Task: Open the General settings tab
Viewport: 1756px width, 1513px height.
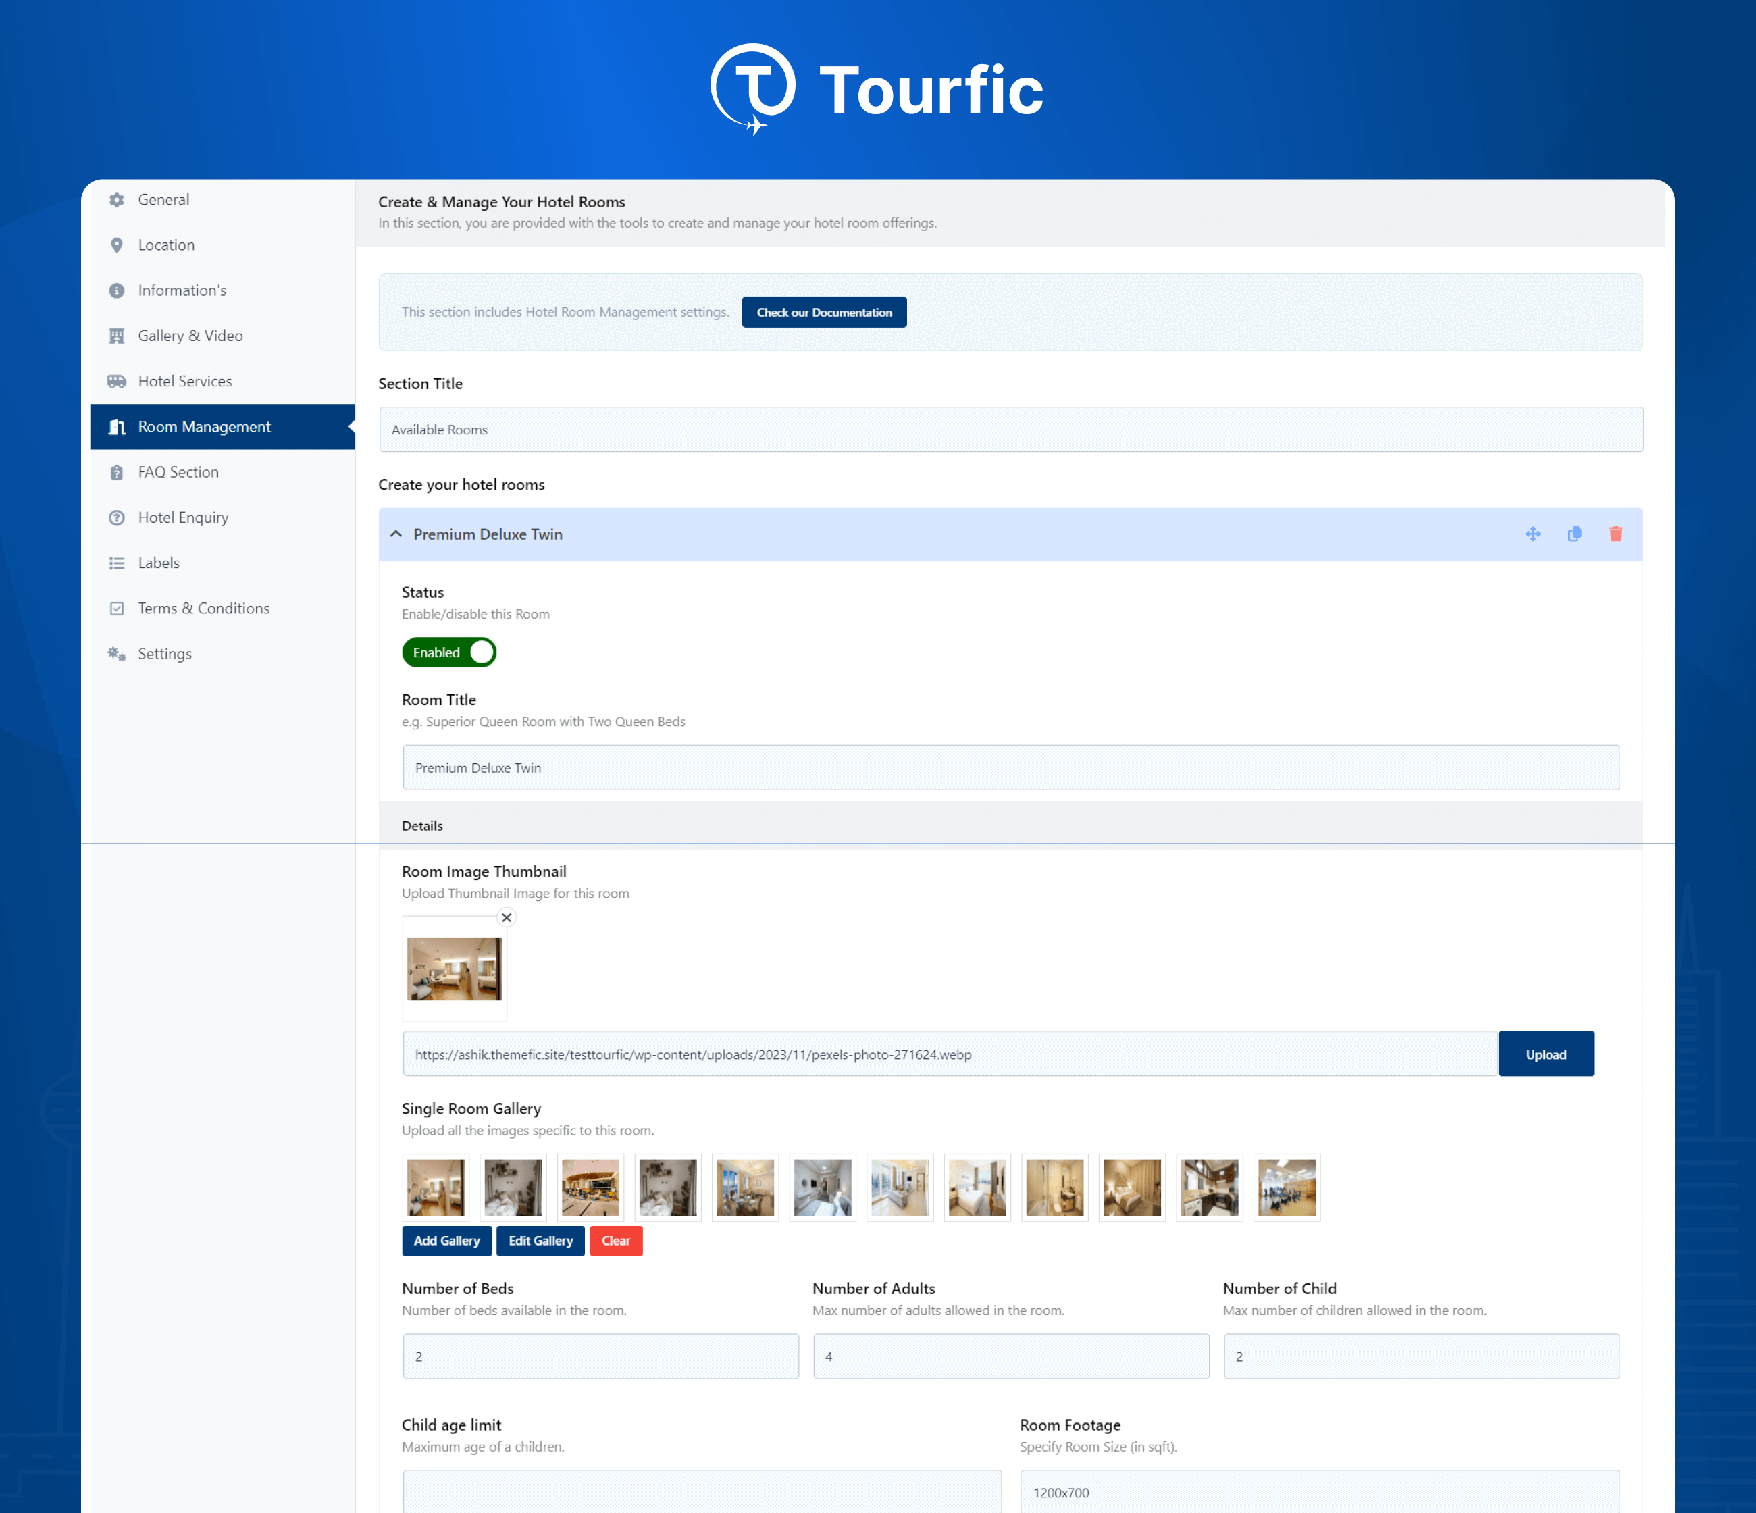Action: 222,200
